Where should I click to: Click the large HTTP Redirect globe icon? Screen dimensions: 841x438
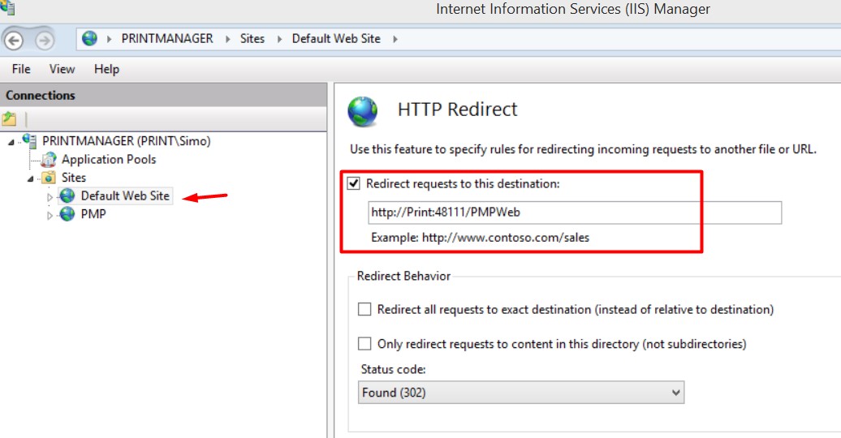point(363,111)
